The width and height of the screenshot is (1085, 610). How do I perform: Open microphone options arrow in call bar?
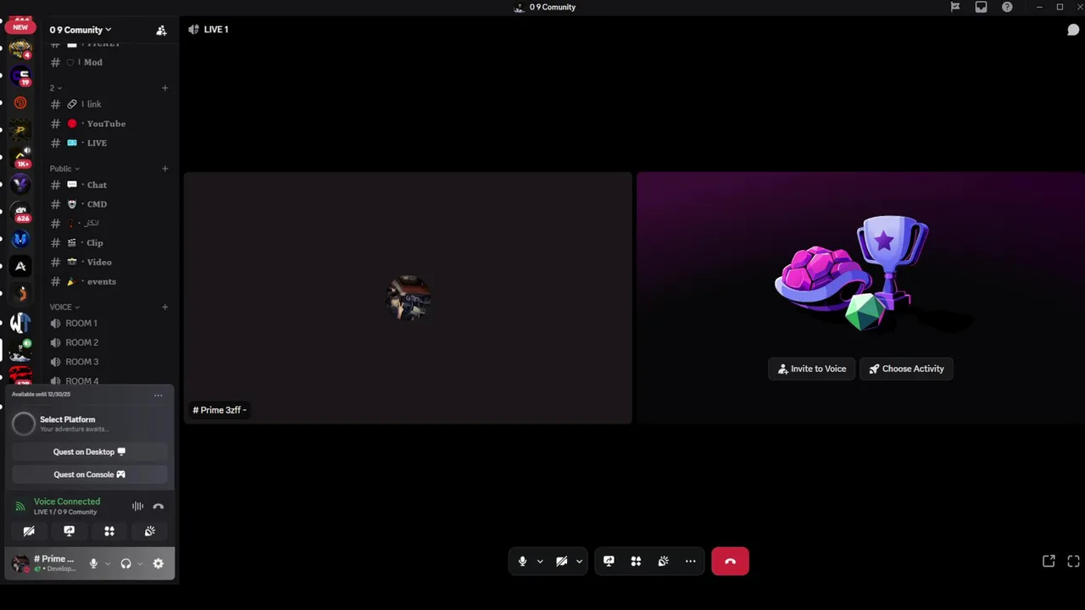pos(540,561)
